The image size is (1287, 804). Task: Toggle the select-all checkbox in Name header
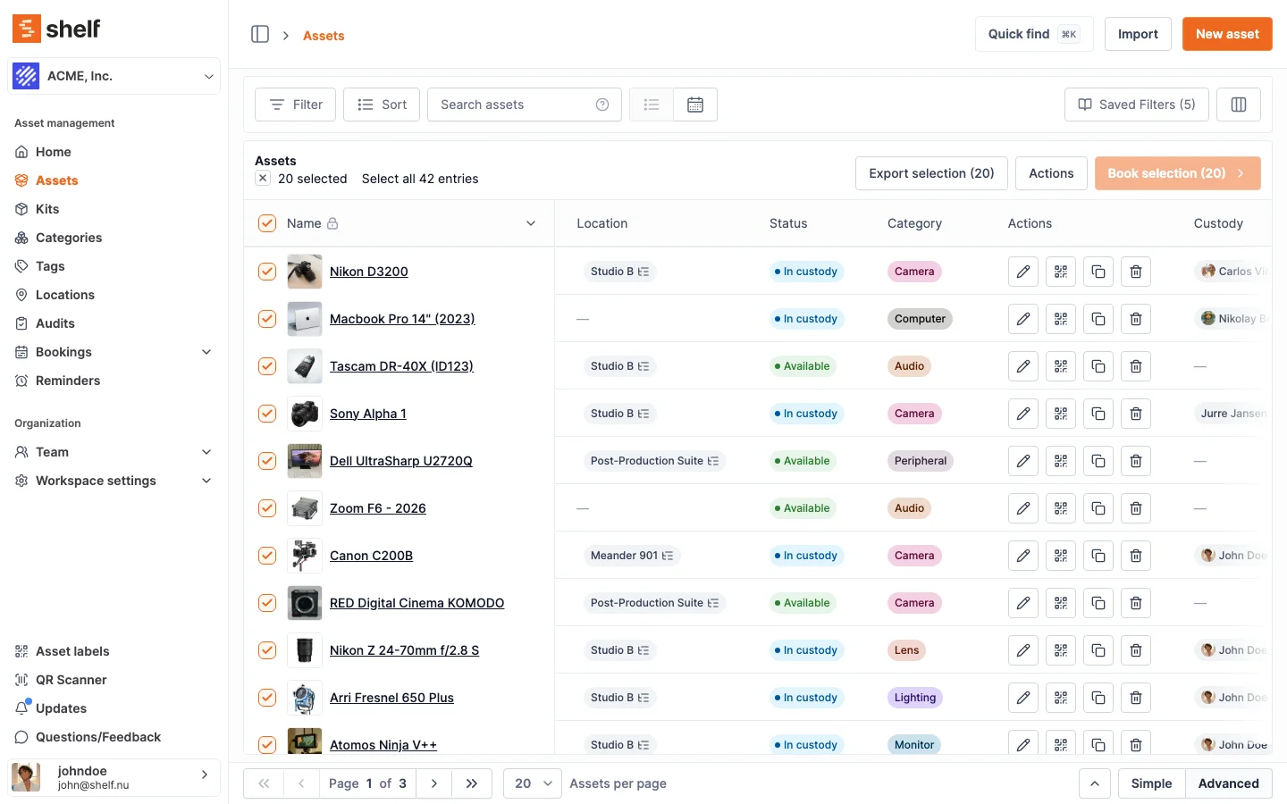[267, 223]
